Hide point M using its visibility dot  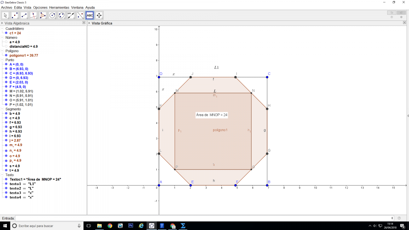click(6, 91)
